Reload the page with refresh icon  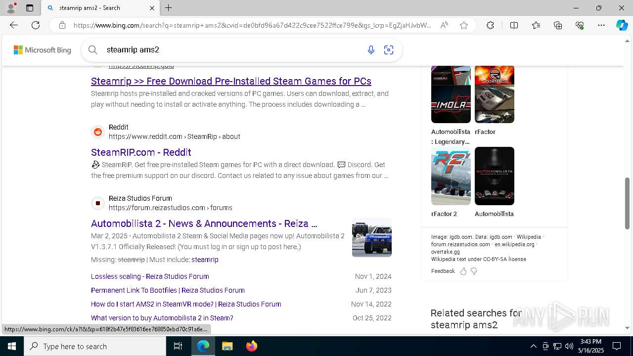36,25
